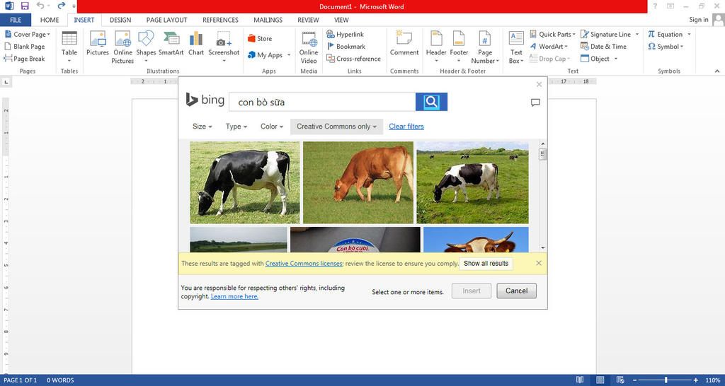
Task: Open the WordArt dropdown
Action: (549, 46)
